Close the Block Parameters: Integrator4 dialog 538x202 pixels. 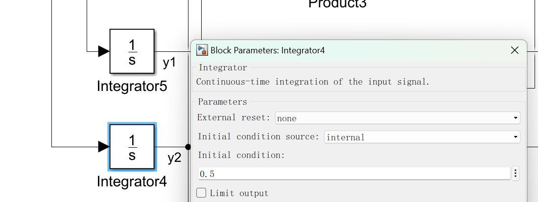pos(515,50)
